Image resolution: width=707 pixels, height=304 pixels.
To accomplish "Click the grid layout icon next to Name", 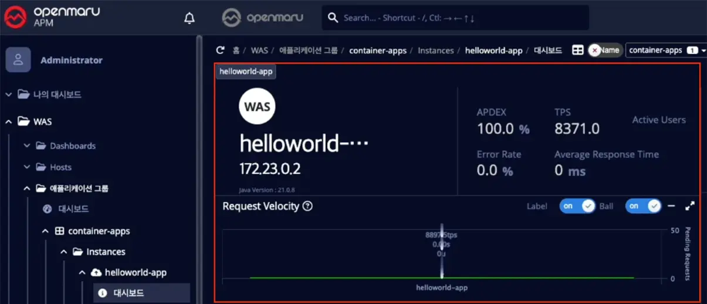I will point(578,50).
